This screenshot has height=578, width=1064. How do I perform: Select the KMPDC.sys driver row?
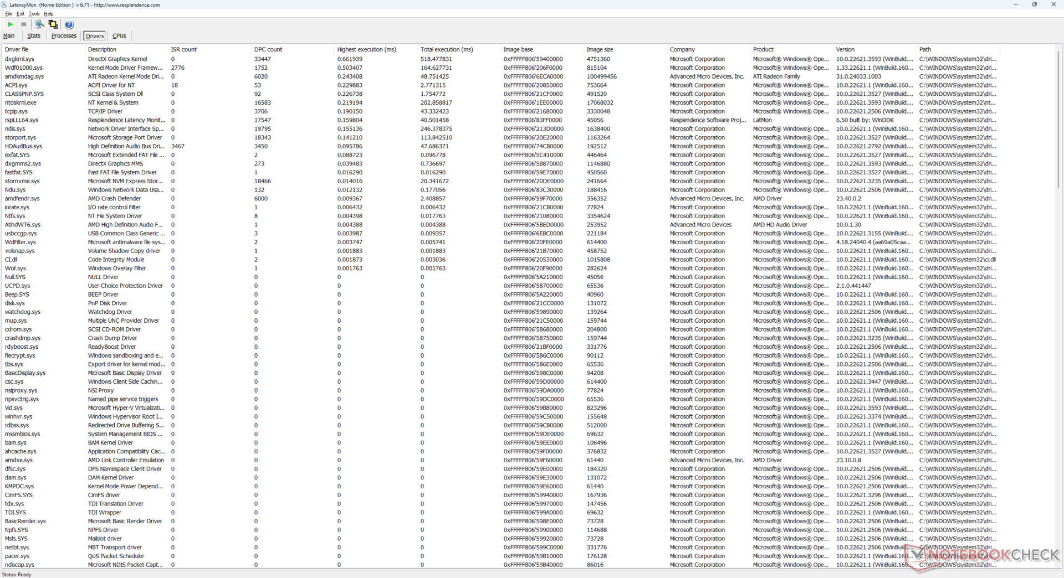(x=500, y=486)
